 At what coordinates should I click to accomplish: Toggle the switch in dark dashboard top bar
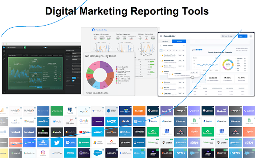(x=46, y=48)
